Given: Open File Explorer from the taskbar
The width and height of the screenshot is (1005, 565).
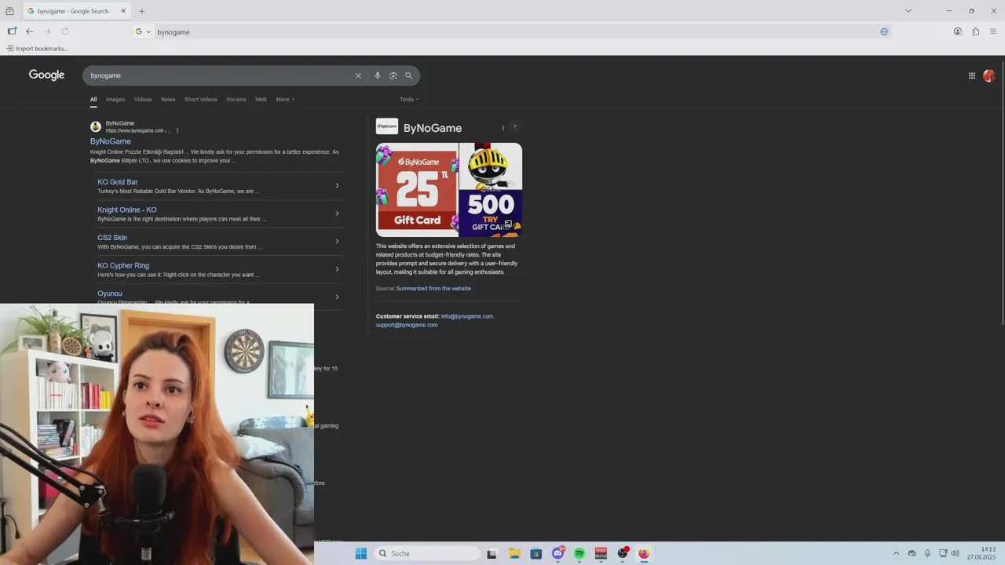Looking at the screenshot, I should click(514, 553).
